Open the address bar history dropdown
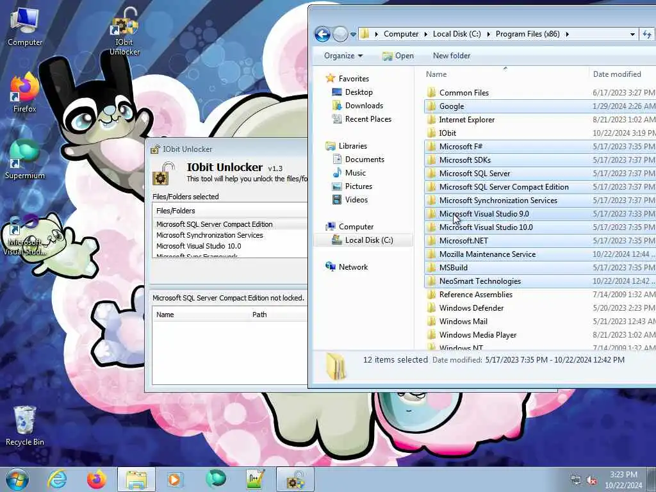This screenshot has height=492, width=656. coord(632,35)
